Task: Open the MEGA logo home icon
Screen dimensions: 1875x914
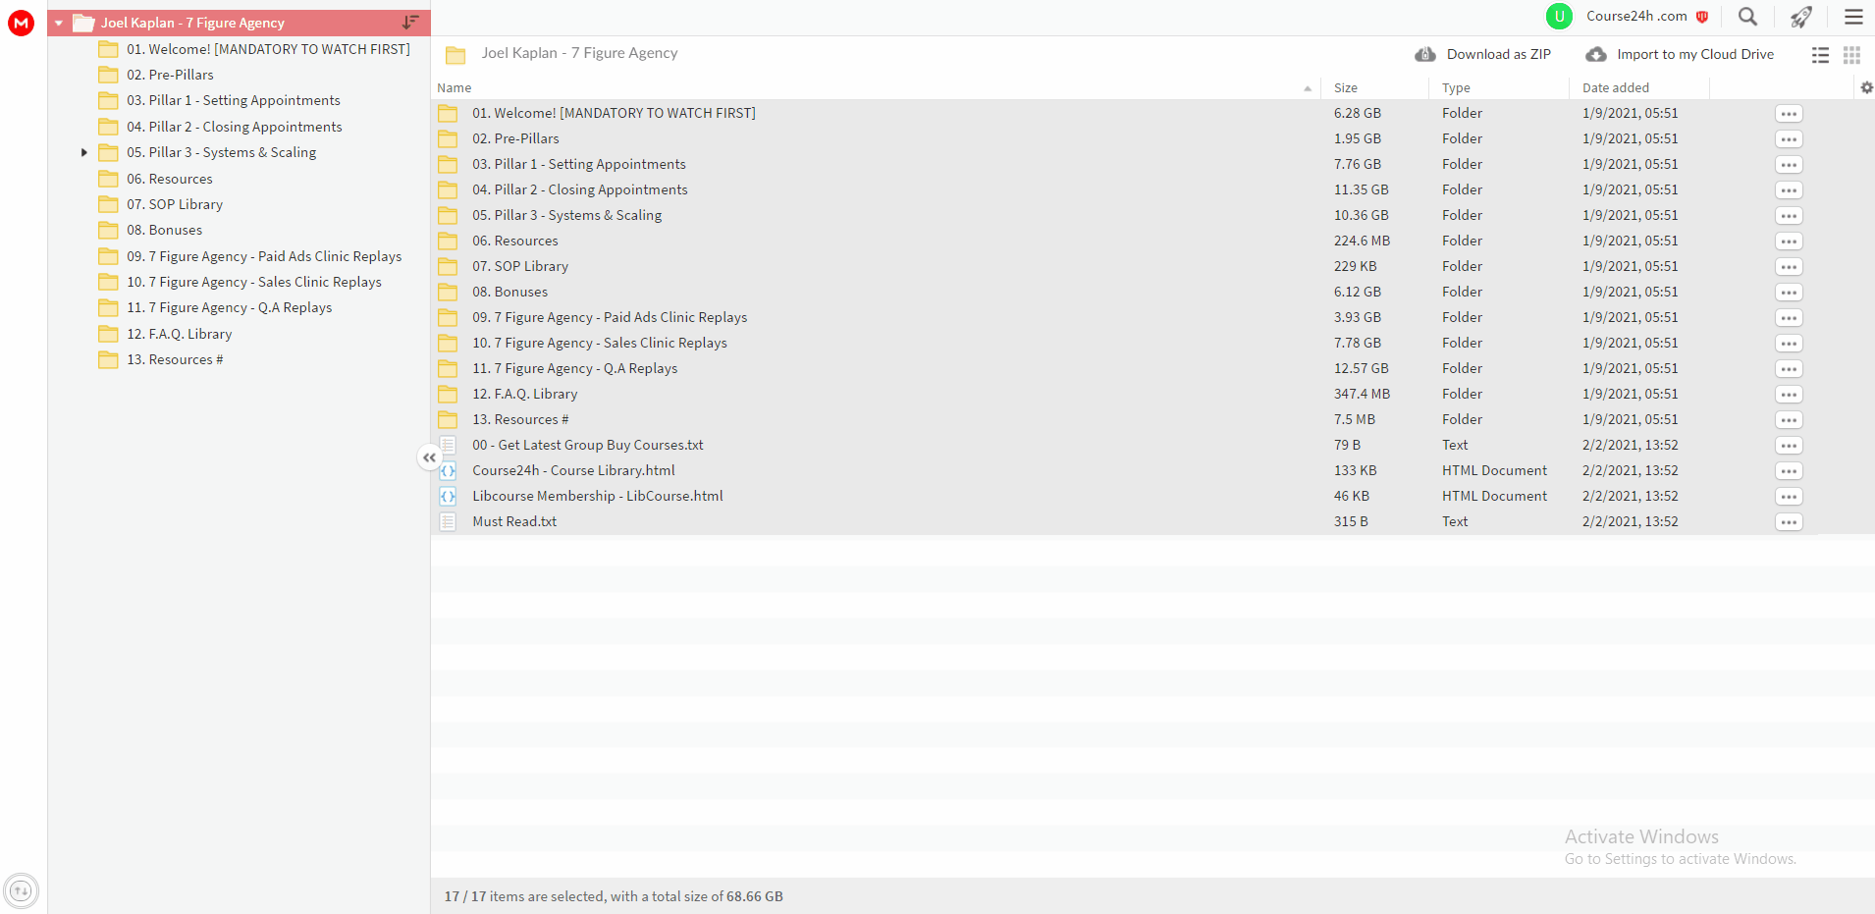Action: [x=21, y=23]
